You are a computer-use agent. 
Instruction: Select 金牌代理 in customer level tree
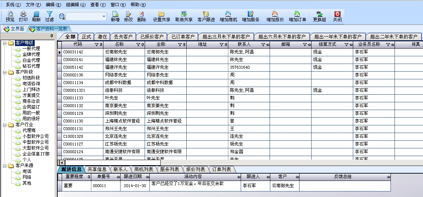tap(31, 54)
